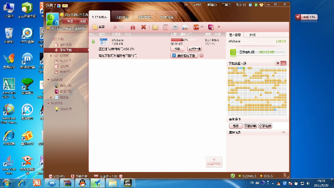The width and height of the screenshot is (334, 188).
Task: Click the start offline download button
Action: click(184, 56)
